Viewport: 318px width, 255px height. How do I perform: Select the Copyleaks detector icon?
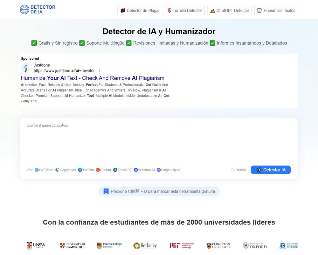[57, 170]
